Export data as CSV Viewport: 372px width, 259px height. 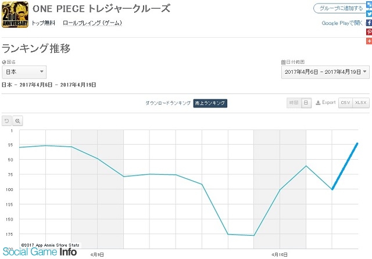(345, 103)
